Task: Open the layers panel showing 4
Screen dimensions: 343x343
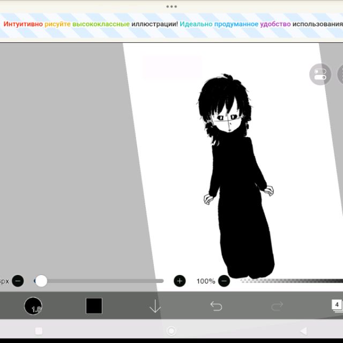Action: pos(337,305)
